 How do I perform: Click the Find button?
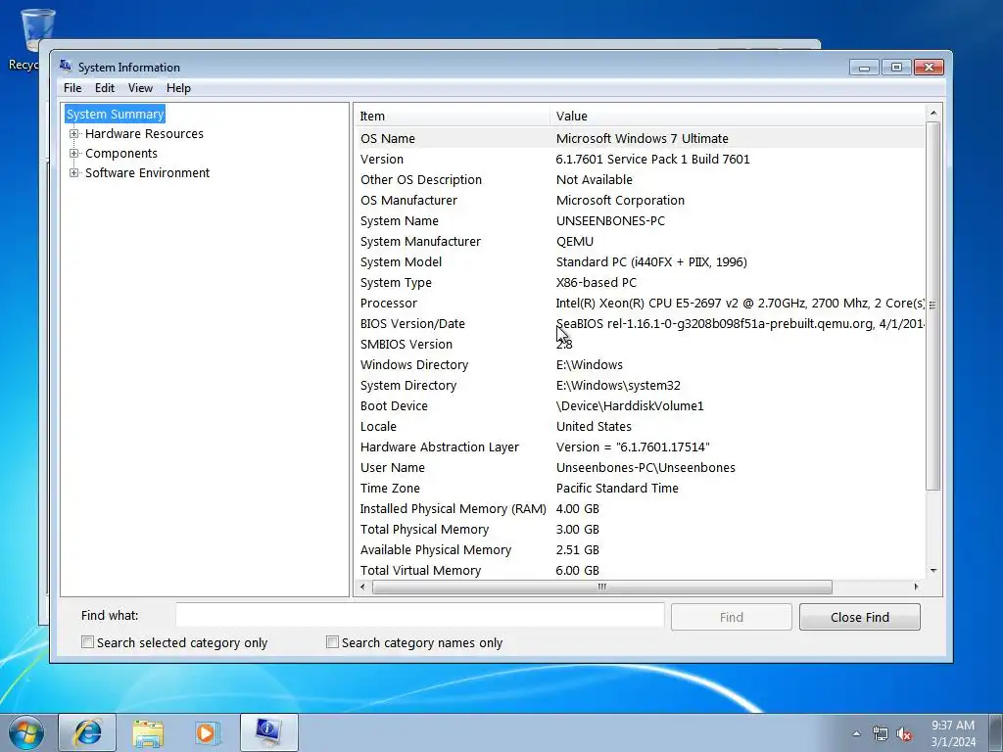click(731, 617)
